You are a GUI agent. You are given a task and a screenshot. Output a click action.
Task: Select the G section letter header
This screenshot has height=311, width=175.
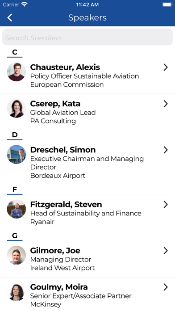[x=15, y=235]
